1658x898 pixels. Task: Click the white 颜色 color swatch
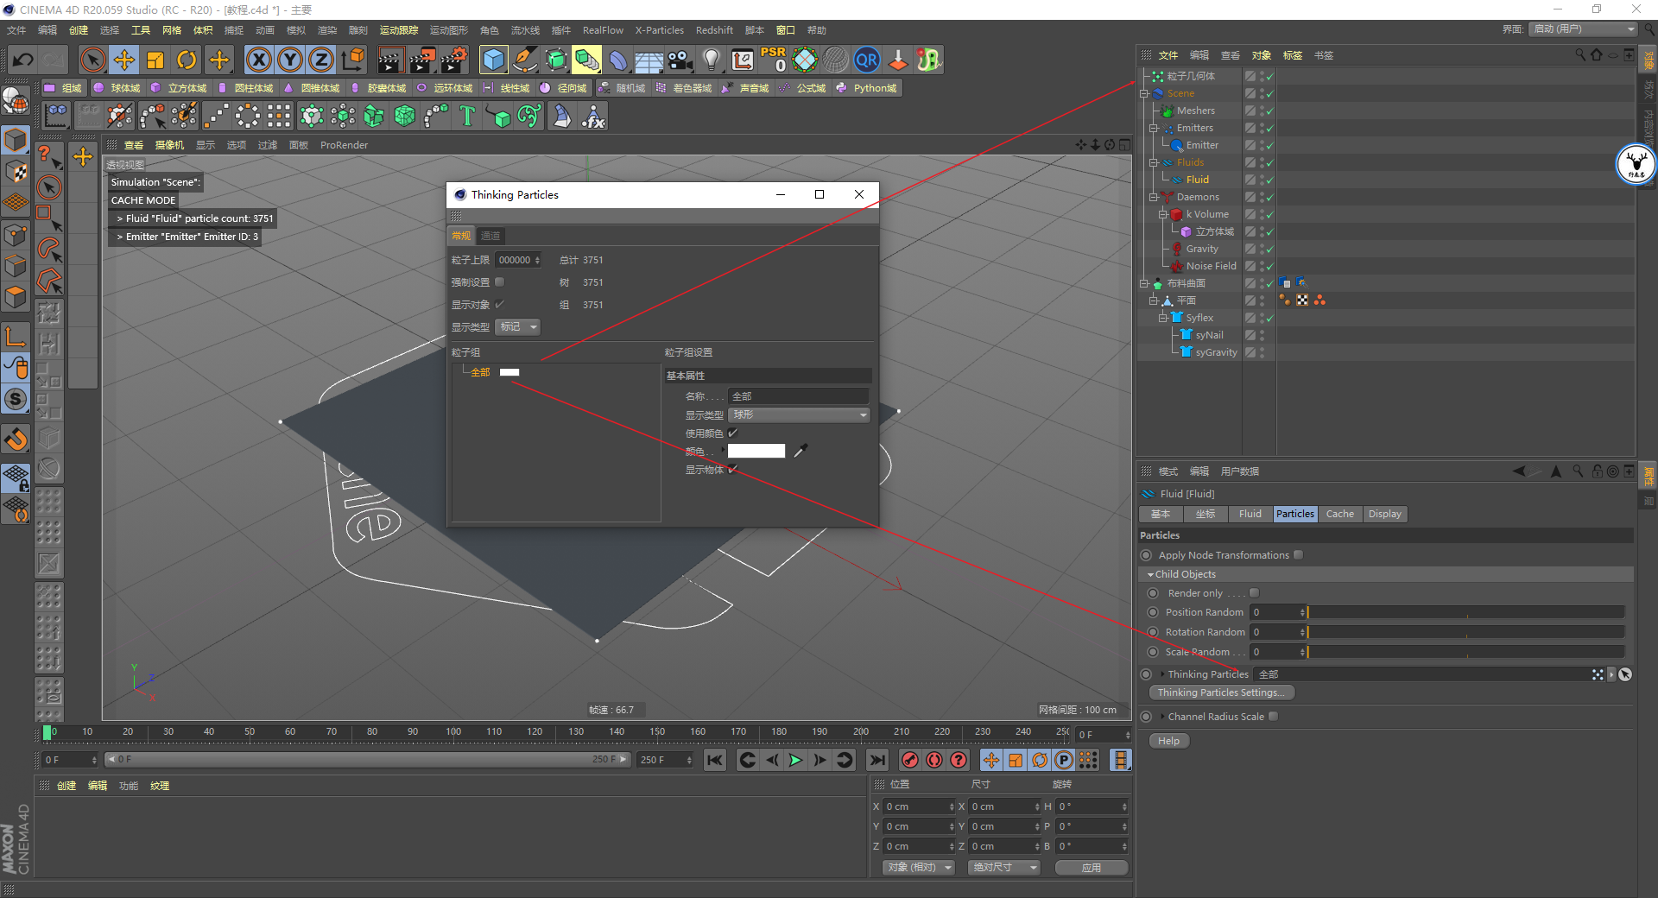coord(756,451)
